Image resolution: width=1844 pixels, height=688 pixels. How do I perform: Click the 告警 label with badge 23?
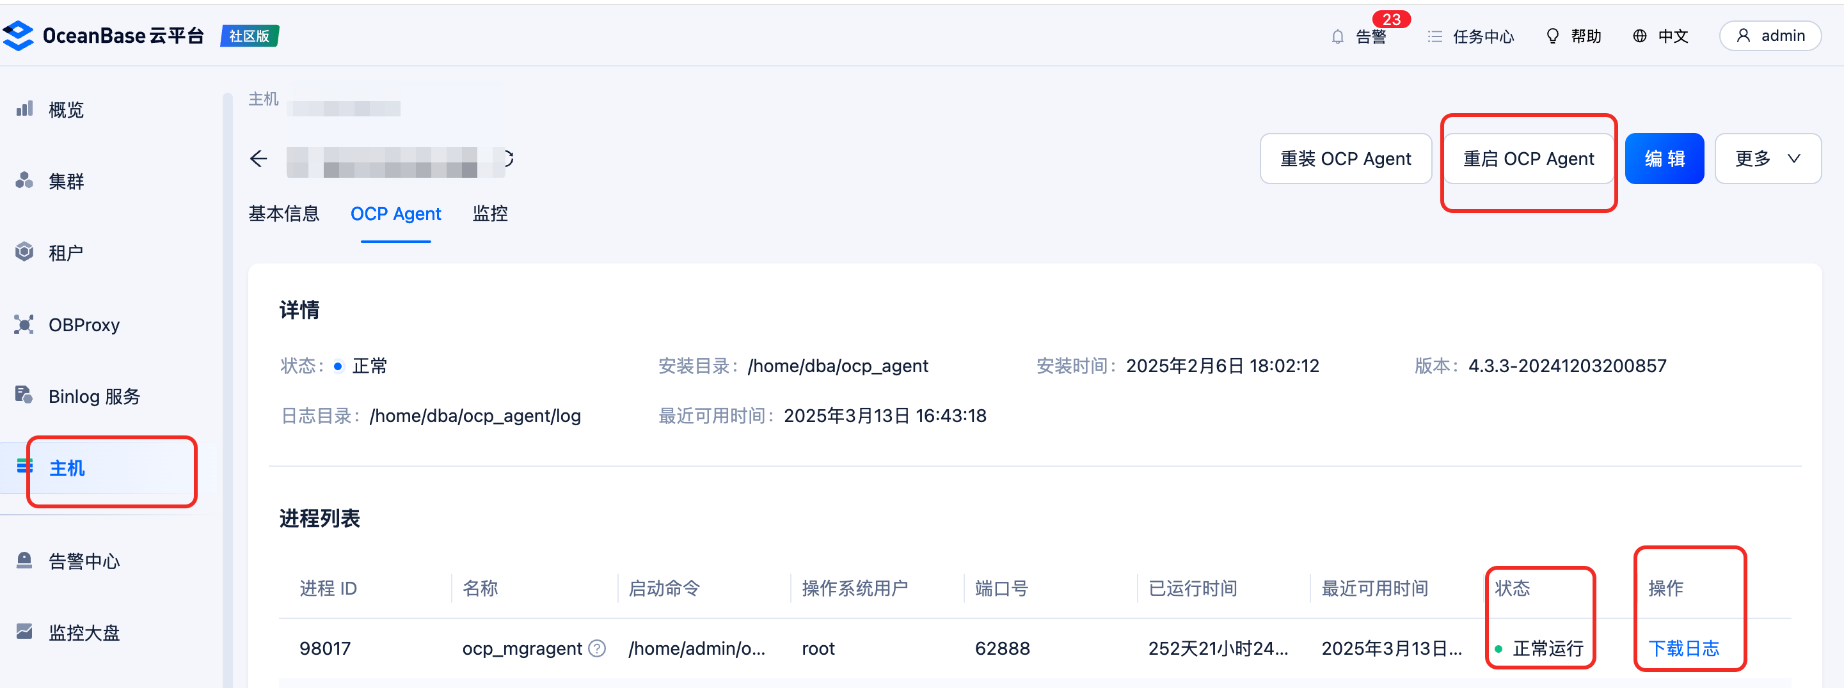pos(1371,36)
